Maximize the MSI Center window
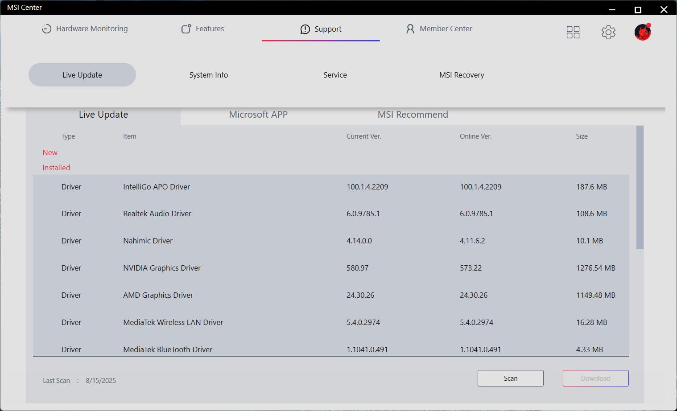 pos(638,9)
